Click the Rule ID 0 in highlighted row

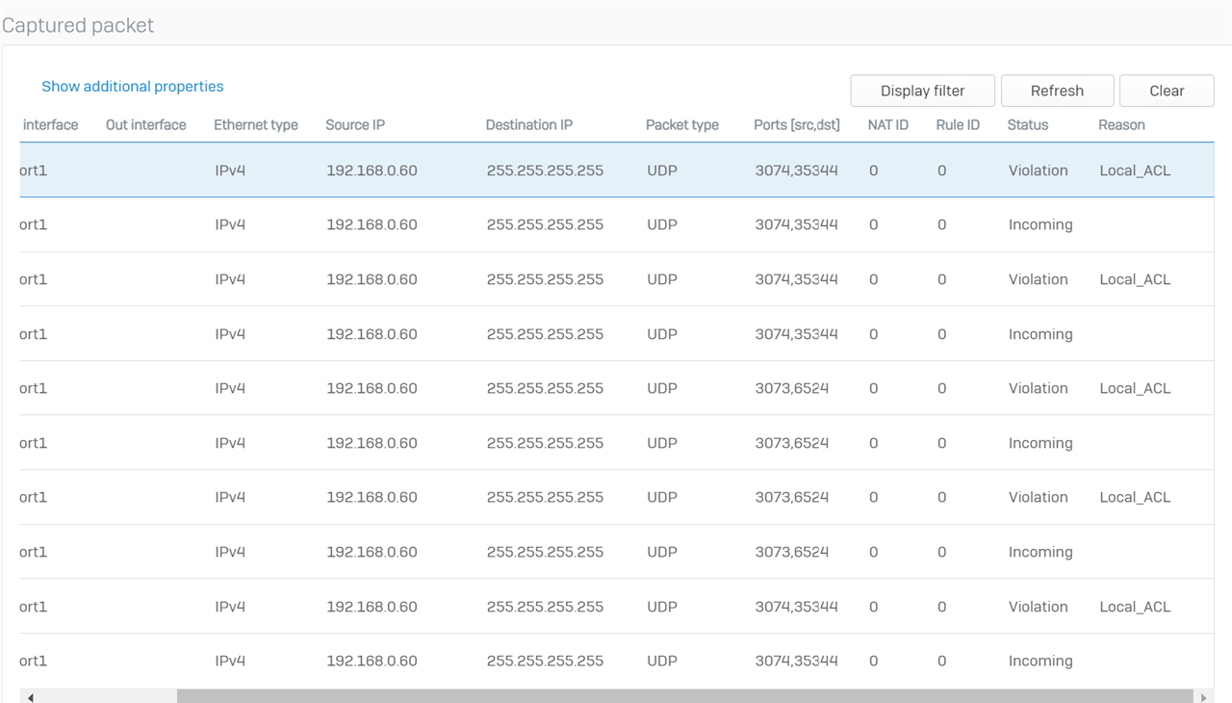(x=941, y=170)
